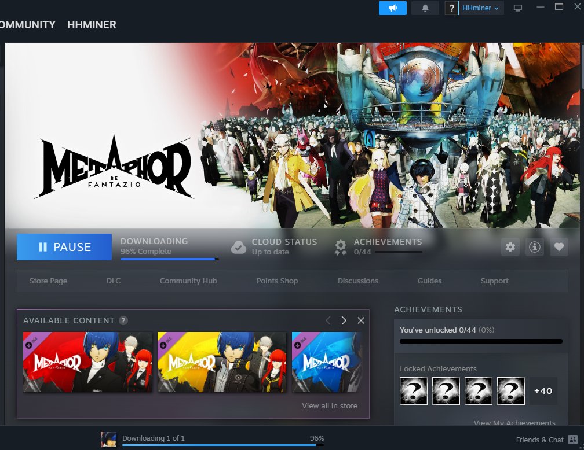Close the Available Content panel
Screen dimensions: 584x450
coord(360,320)
